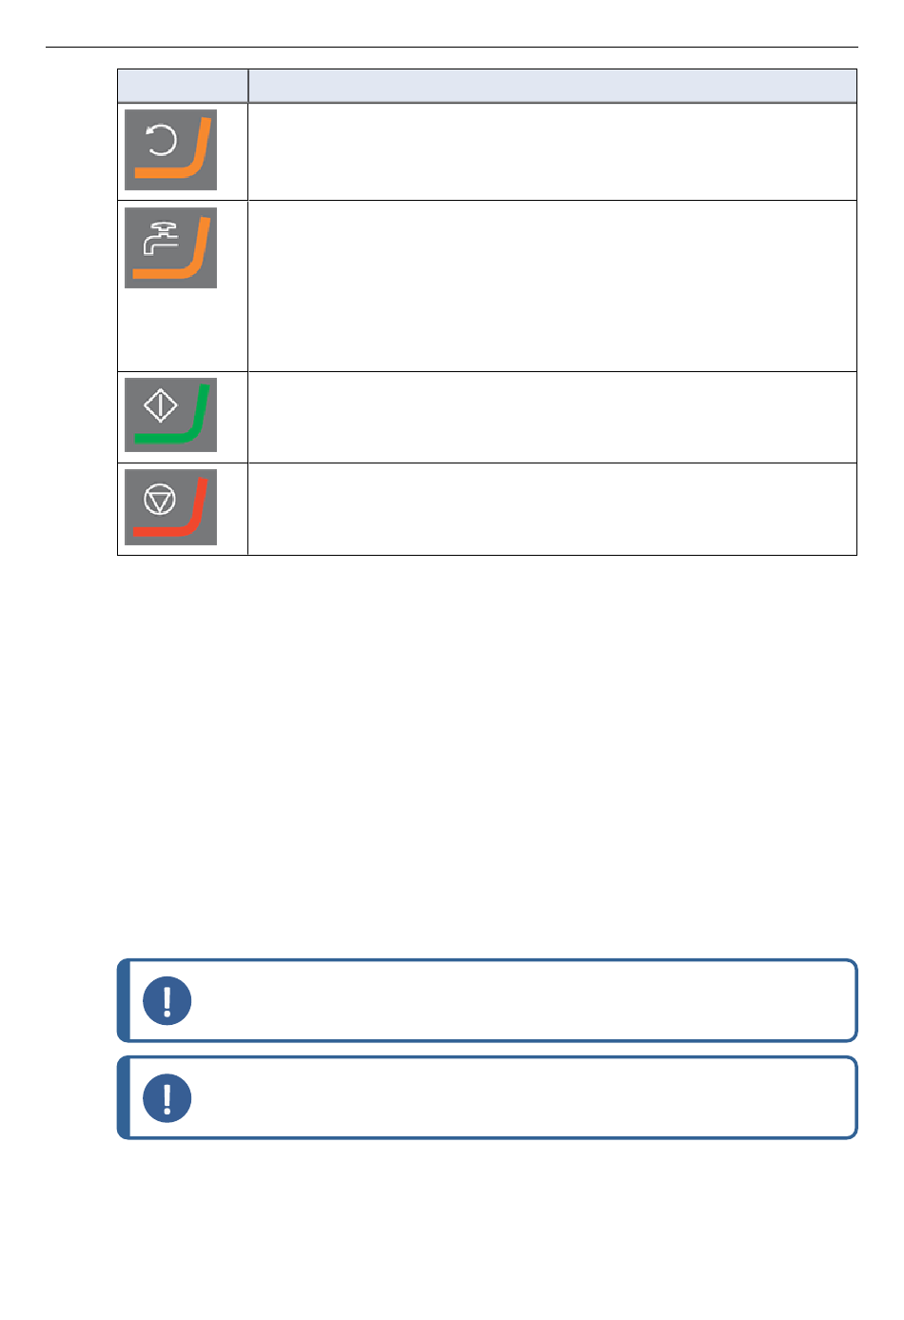Screen dimensions: 904x1320
Task: Click the exclamation icon in the lower notice box
Action: tap(167, 1097)
